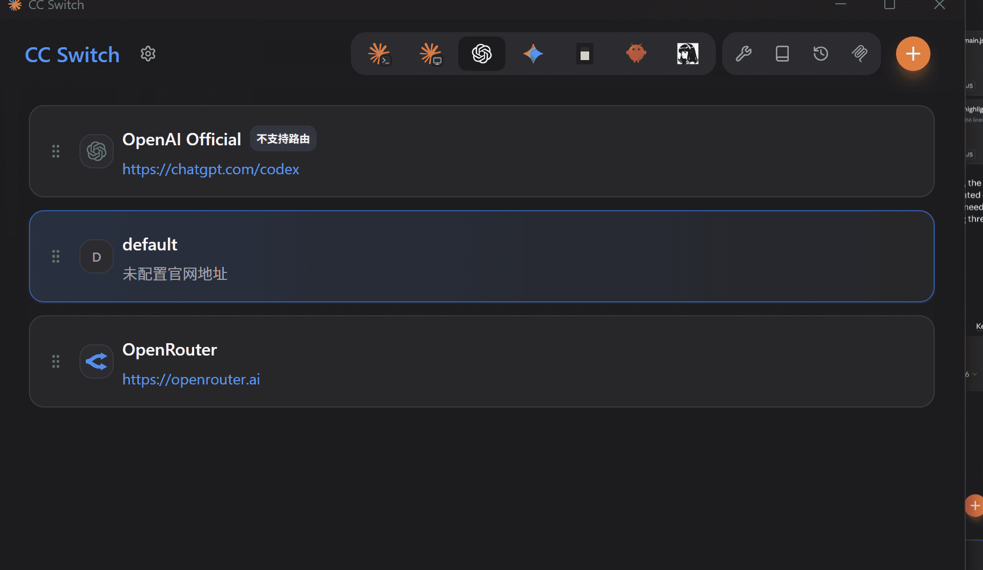Select the white square app tab

coord(585,54)
